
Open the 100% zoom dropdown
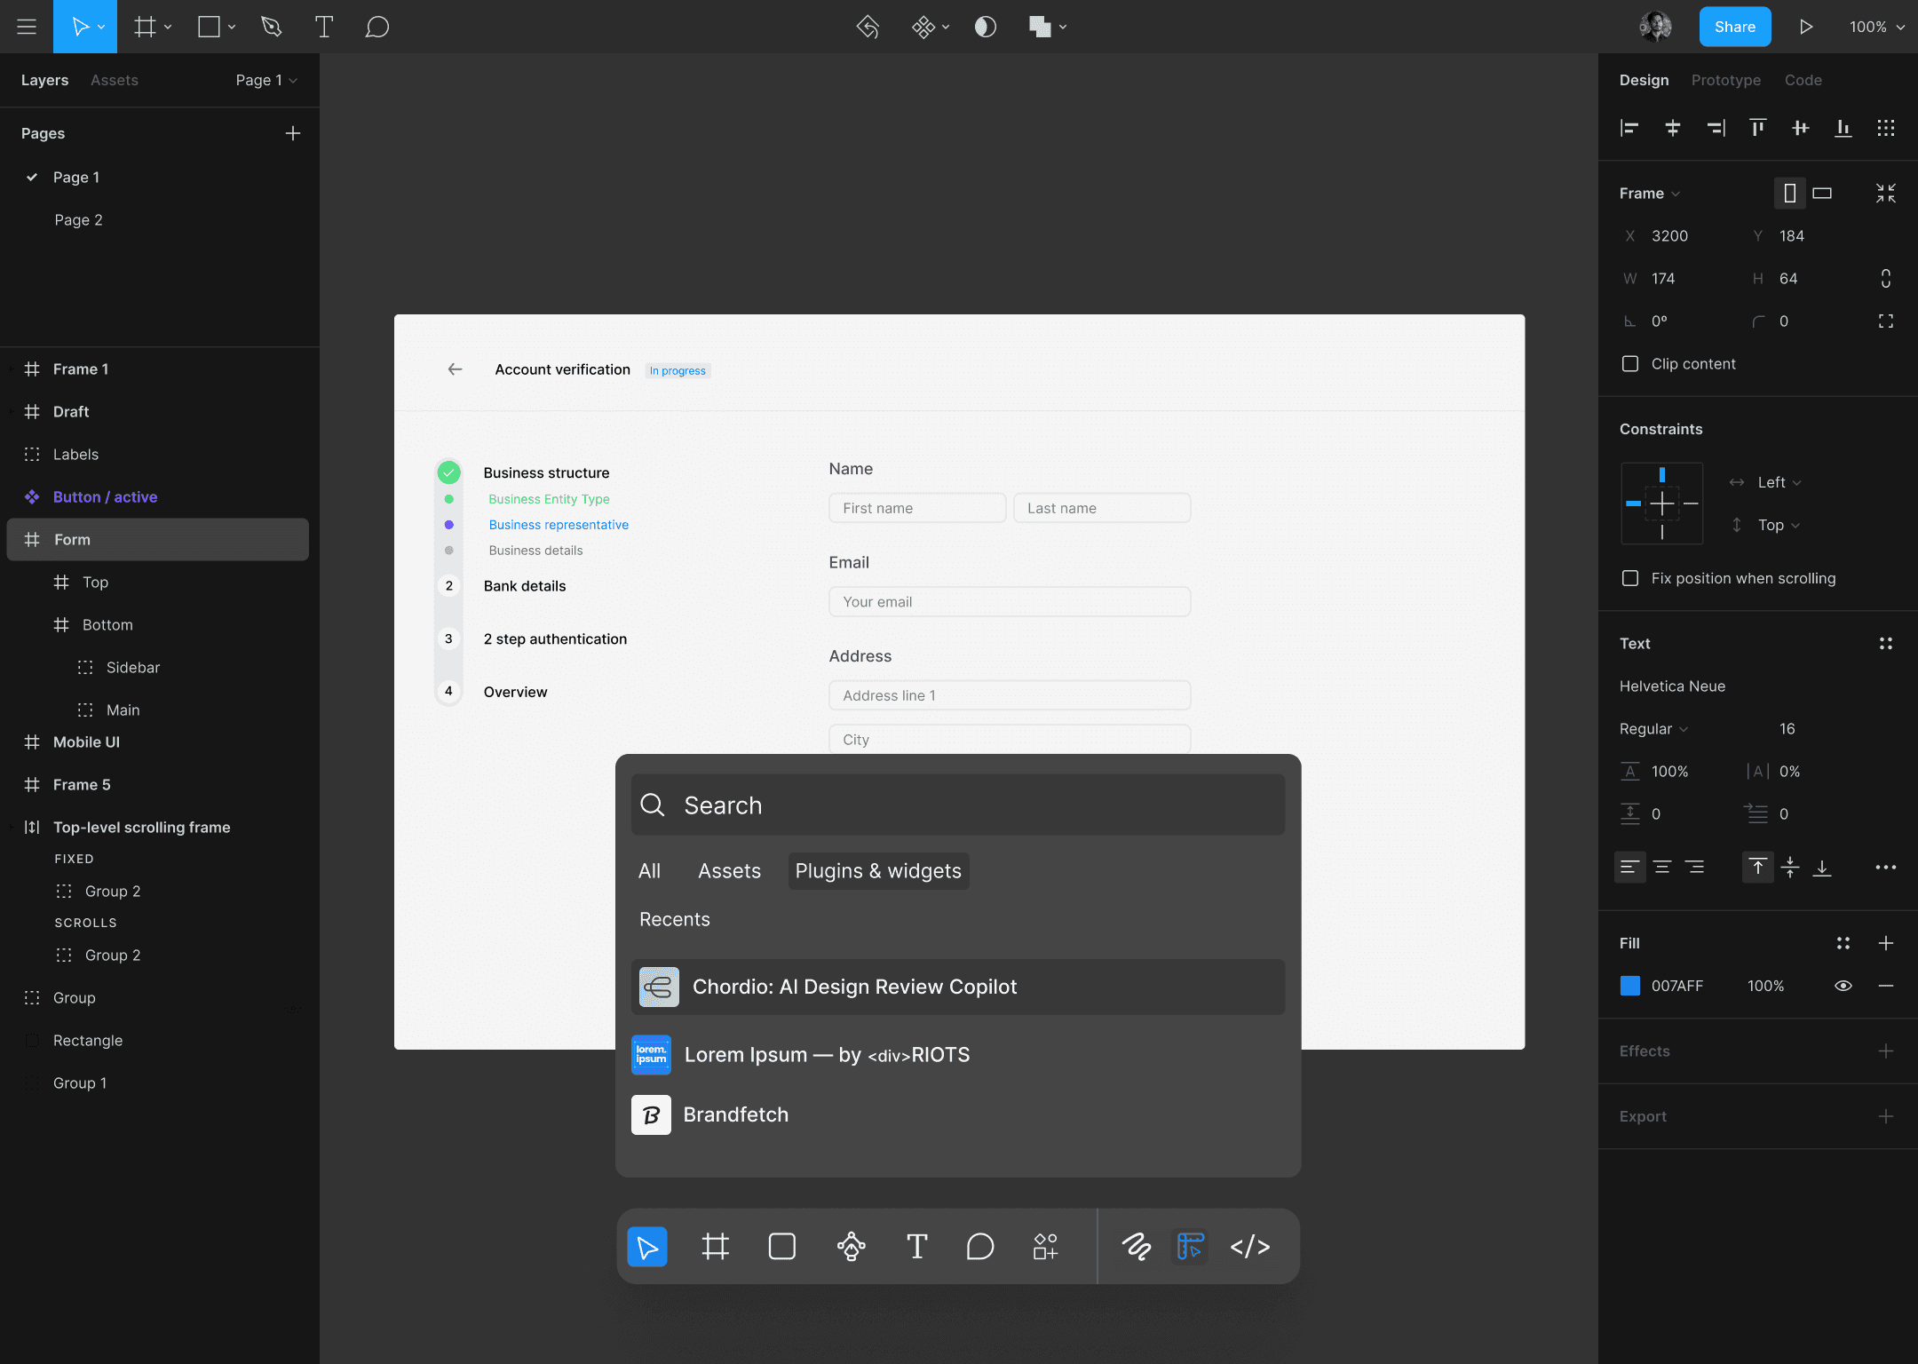click(1875, 27)
